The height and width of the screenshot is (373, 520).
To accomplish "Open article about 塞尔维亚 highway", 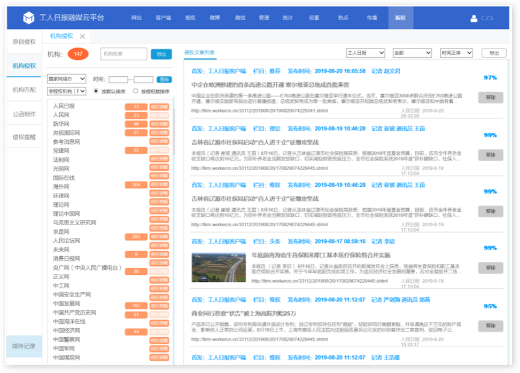I will point(270,85).
